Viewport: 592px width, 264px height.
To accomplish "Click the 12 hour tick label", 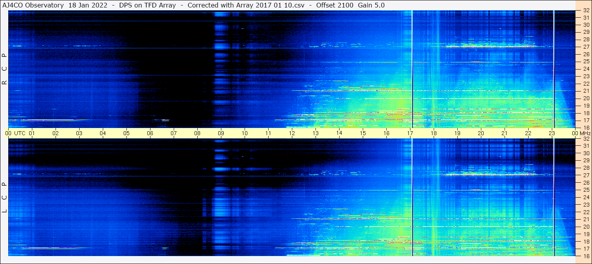I will [x=292, y=133].
